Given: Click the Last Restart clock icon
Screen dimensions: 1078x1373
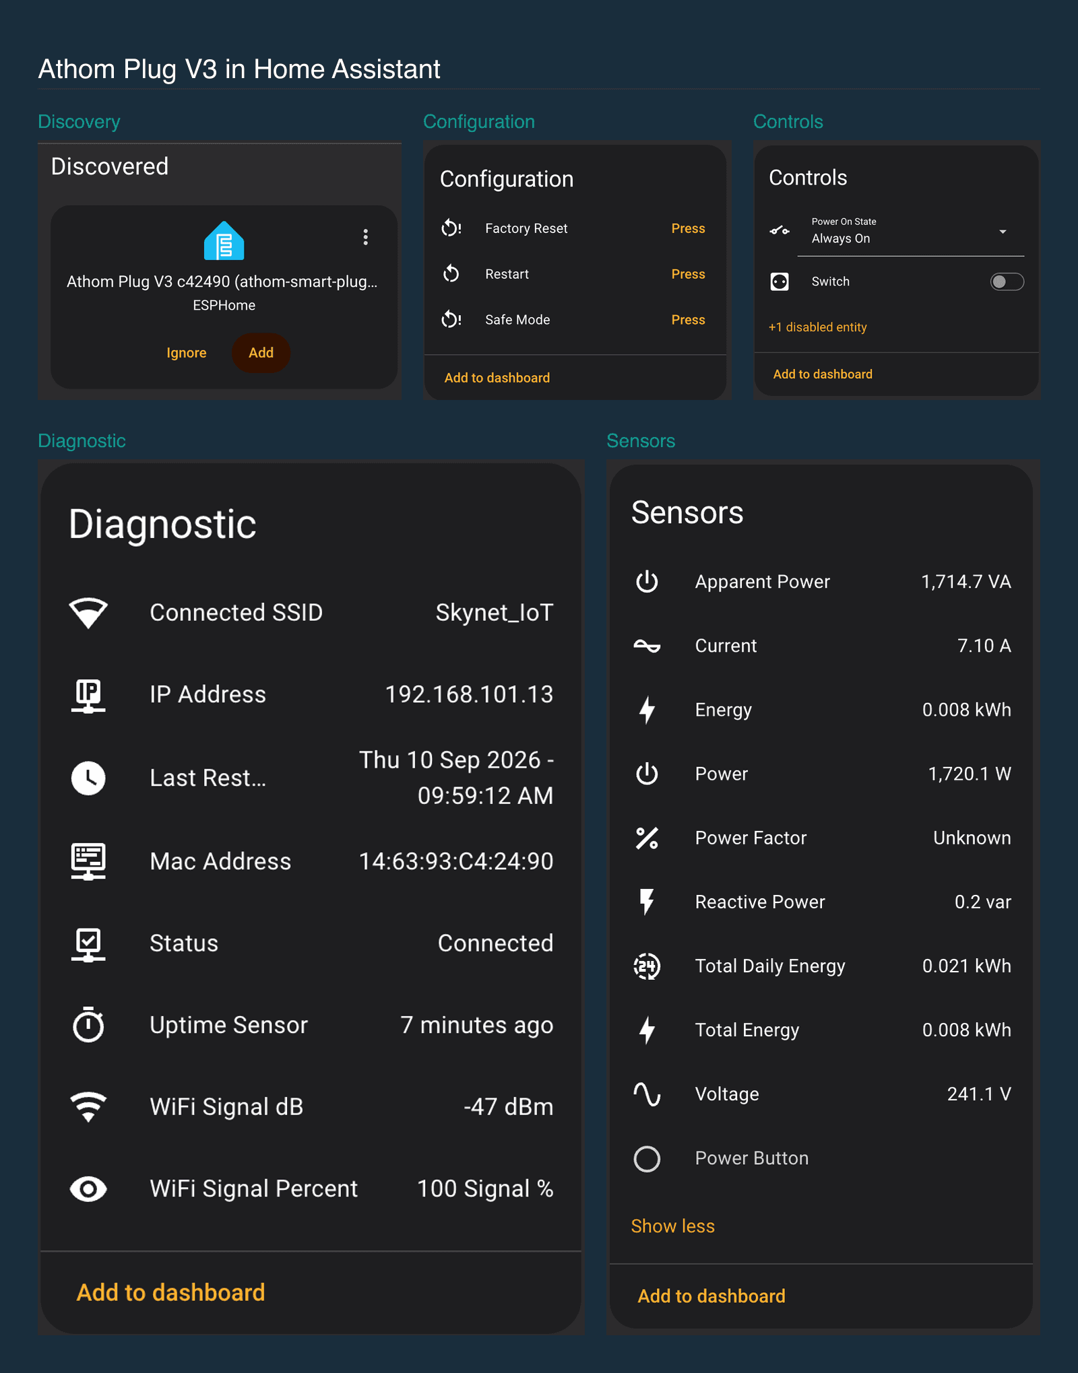Looking at the screenshot, I should pos(88,778).
